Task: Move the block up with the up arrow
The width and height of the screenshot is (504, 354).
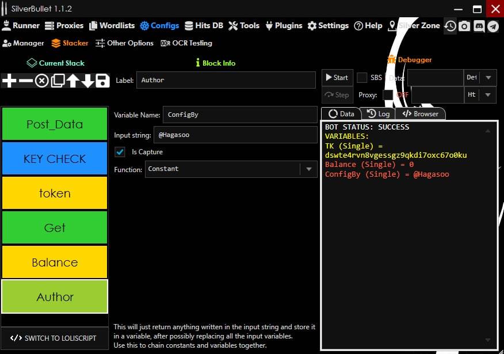Action: coord(73,81)
